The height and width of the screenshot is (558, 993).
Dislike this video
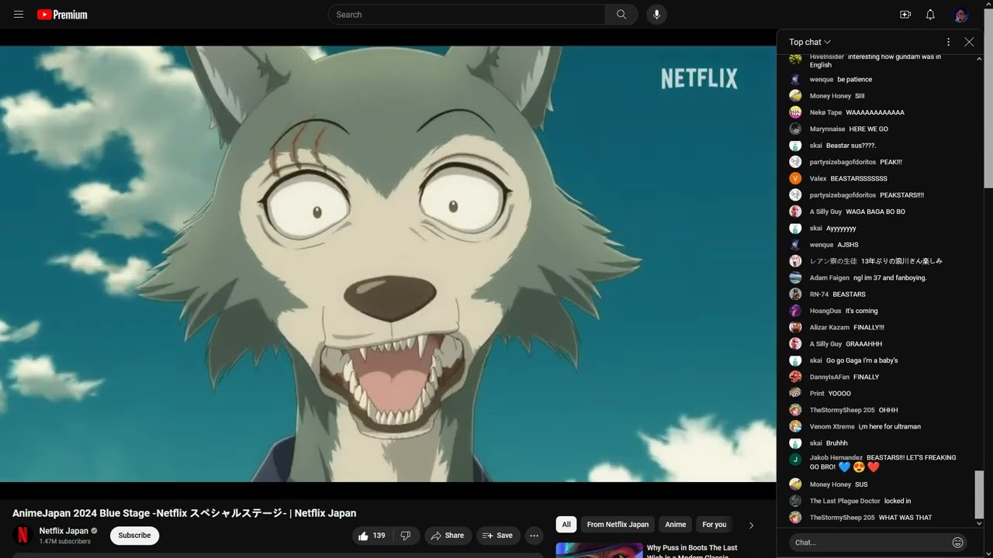(406, 536)
